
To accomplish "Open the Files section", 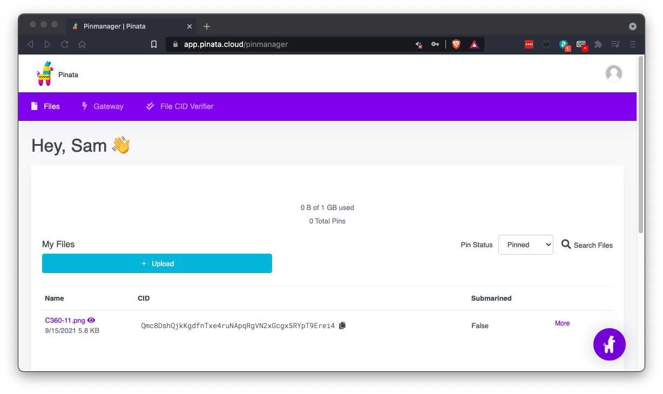I will pyautogui.click(x=45, y=106).
